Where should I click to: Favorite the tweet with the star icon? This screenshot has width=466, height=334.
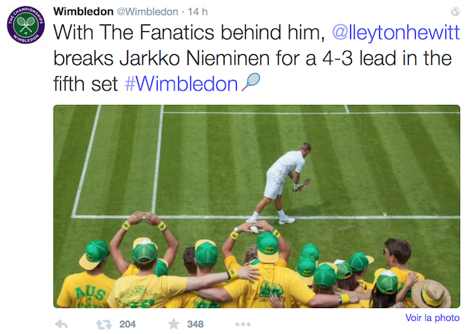click(173, 324)
